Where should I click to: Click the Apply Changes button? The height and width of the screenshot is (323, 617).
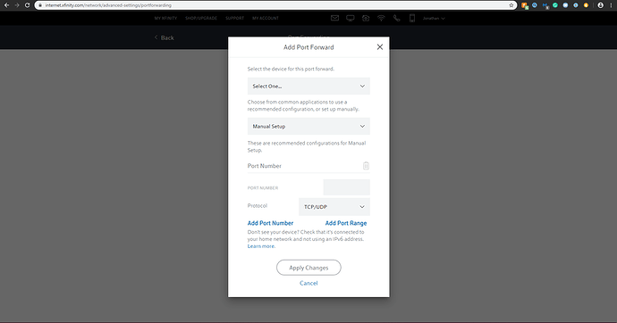pyautogui.click(x=308, y=268)
